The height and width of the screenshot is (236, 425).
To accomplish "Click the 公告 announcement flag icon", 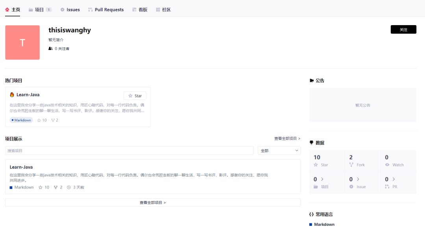I will point(311,80).
